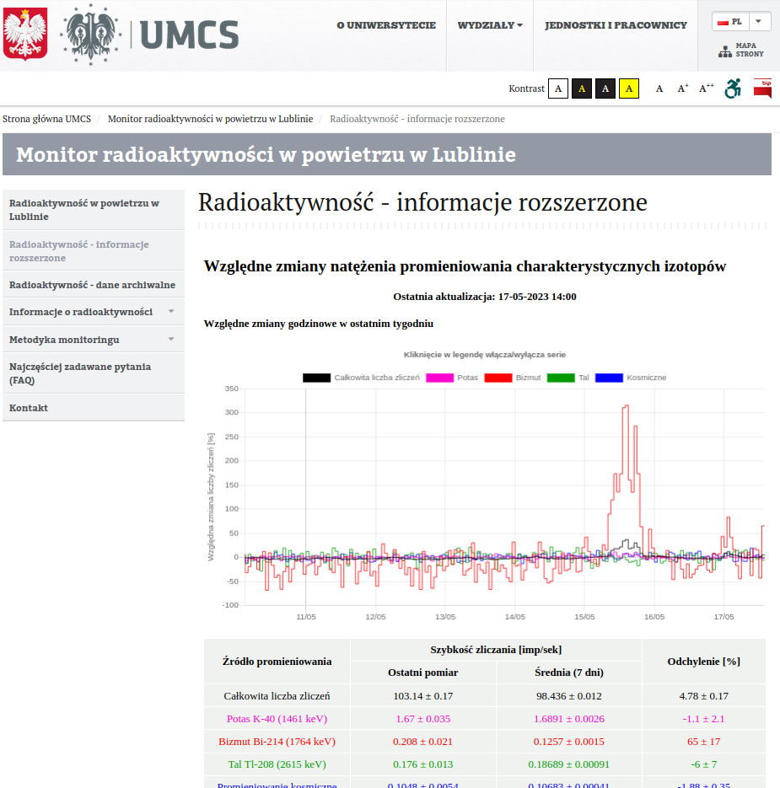This screenshot has height=788, width=780.
Task: Set larger font size A+
Action: (682, 88)
